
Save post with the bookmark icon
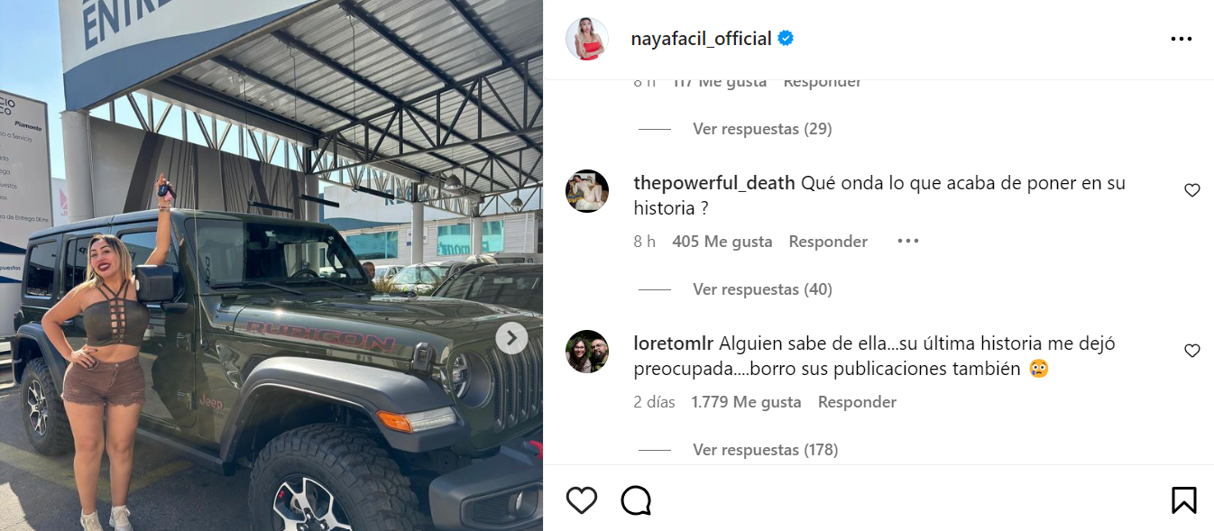[x=1184, y=499]
